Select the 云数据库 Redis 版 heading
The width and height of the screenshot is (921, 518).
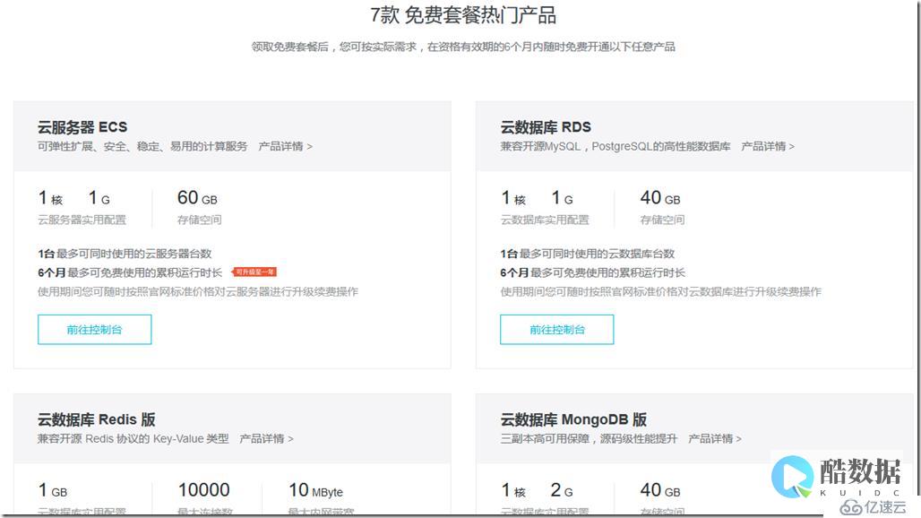click(x=97, y=419)
